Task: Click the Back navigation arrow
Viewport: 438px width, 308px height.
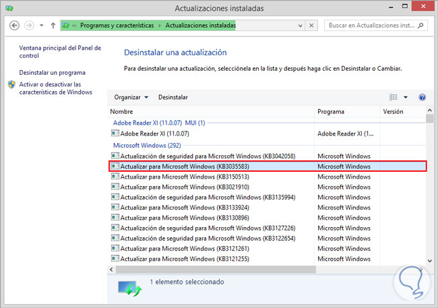Action: tap(14, 26)
